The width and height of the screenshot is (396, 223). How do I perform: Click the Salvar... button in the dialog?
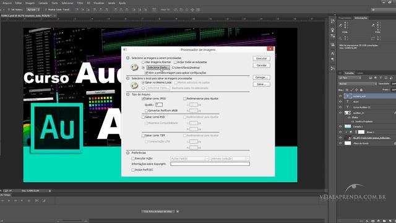261,84
